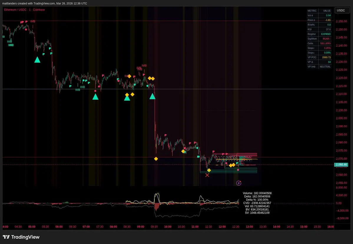Click the RSI value 37.6
The height and width of the screenshot is (244, 353).
click(328, 29)
